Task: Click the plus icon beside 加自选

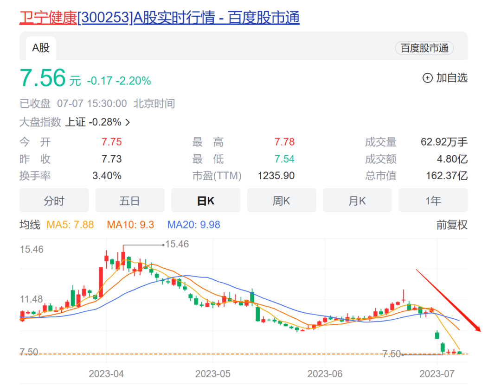Action: pyautogui.click(x=427, y=78)
